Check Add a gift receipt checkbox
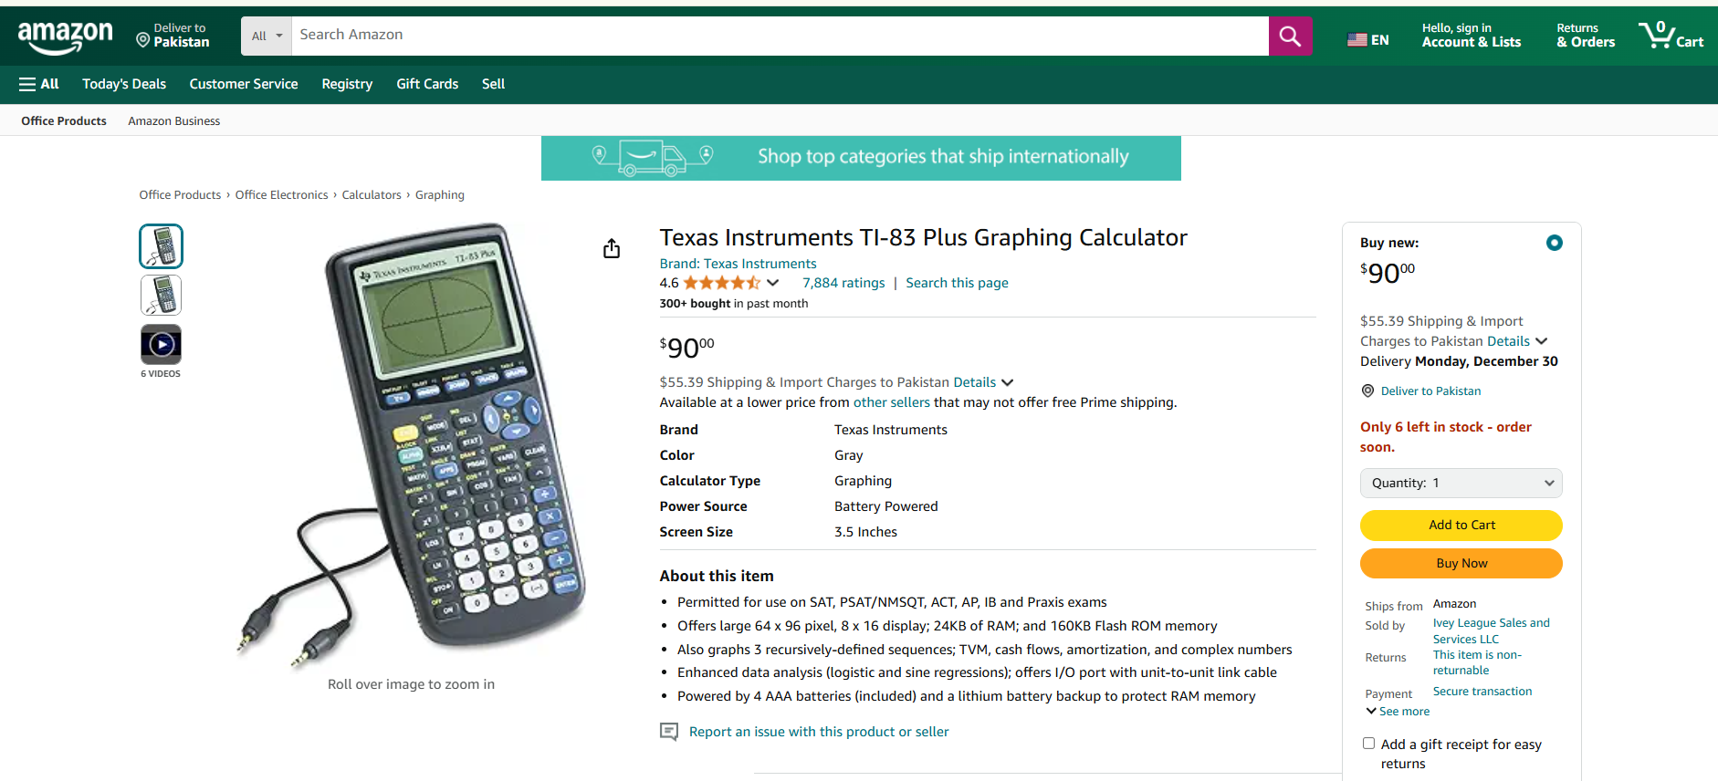Screen dimensions: 1718x781 1368,744
